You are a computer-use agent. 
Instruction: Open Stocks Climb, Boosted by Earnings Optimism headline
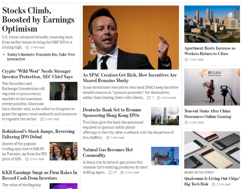pyautogui.click(x=38, y=20)
